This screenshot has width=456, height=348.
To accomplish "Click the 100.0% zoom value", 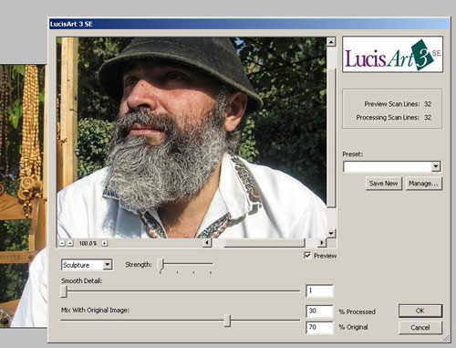I will [x=88, y=243].
